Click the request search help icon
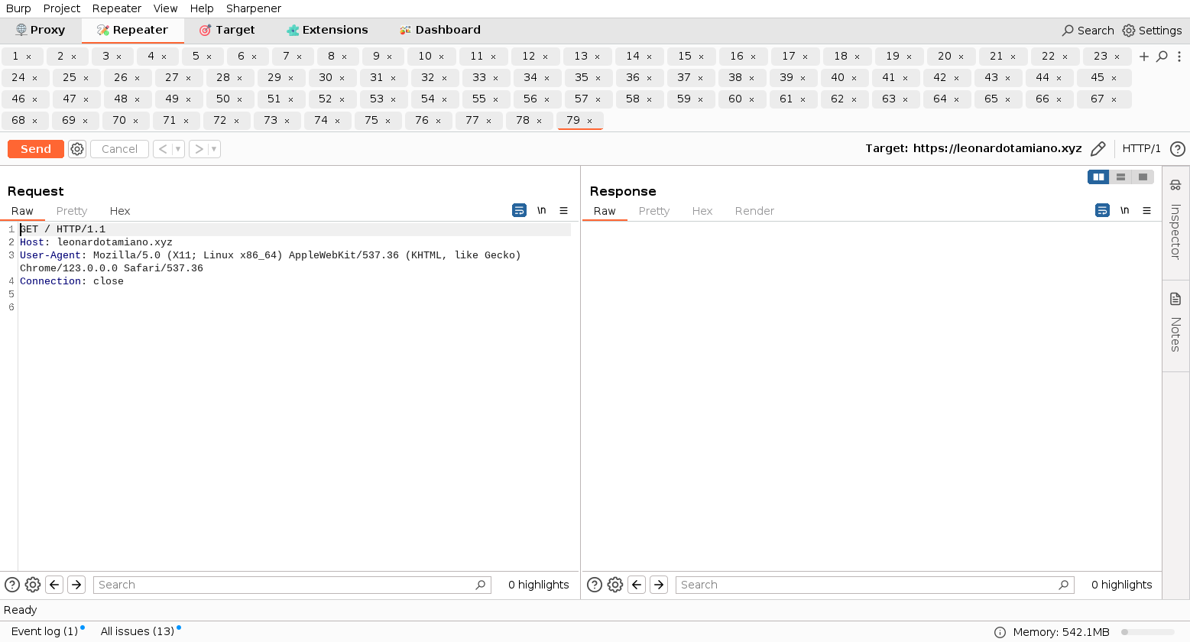 pyautogui.click(x=12, y=585)
